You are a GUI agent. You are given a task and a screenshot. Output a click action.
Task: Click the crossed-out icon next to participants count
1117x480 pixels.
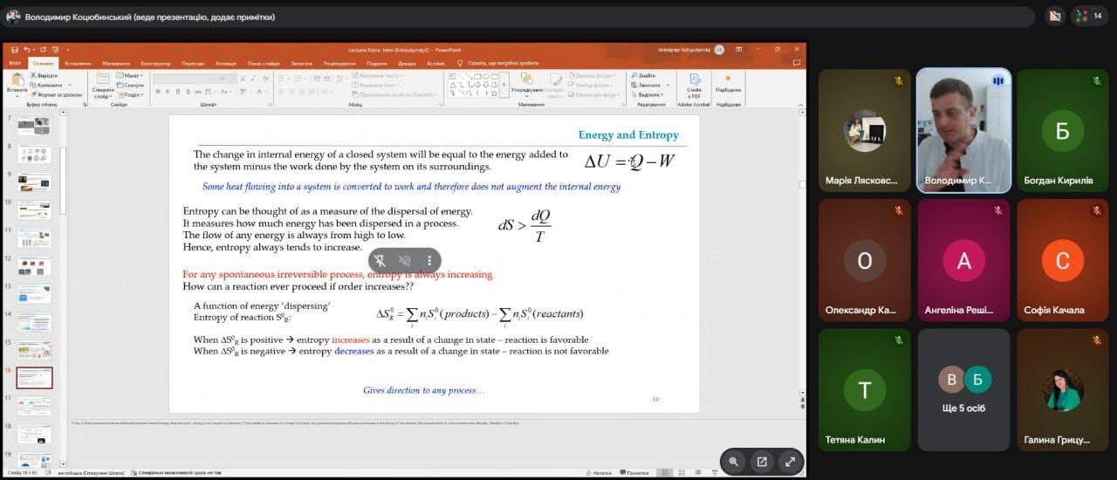point(1054,16)
